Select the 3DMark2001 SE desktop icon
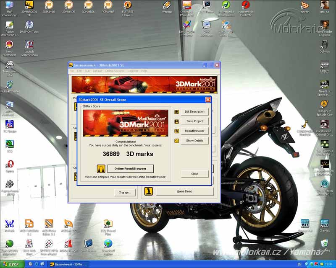 (x=29, y=8)
